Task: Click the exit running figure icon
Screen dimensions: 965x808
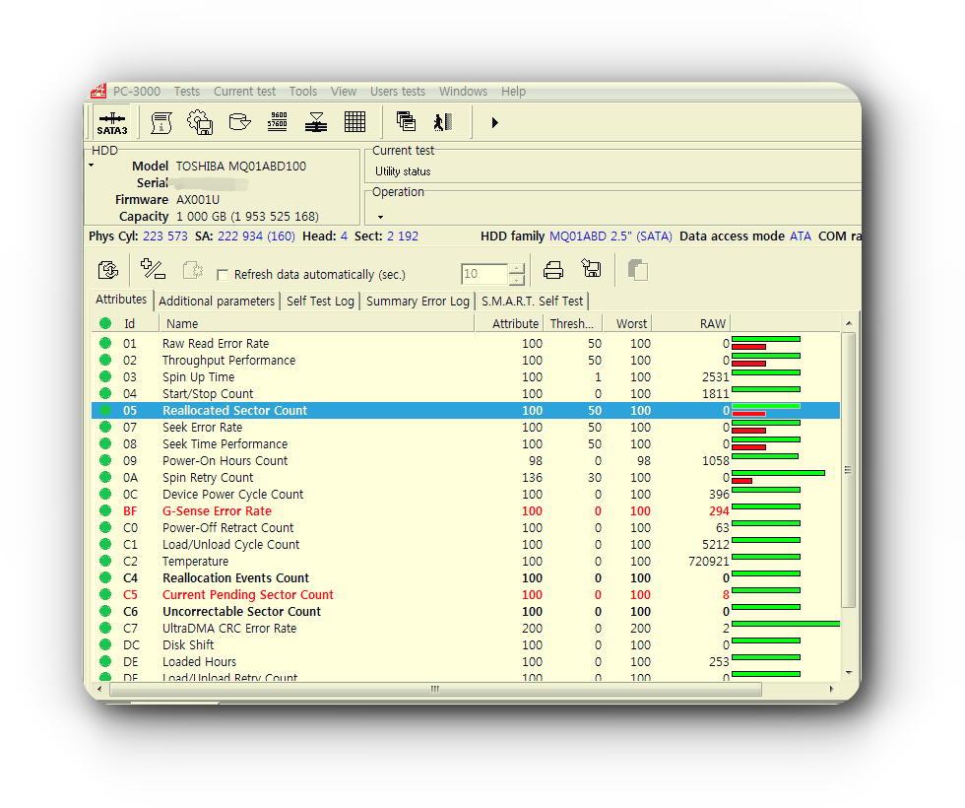Action: point(442,122)
